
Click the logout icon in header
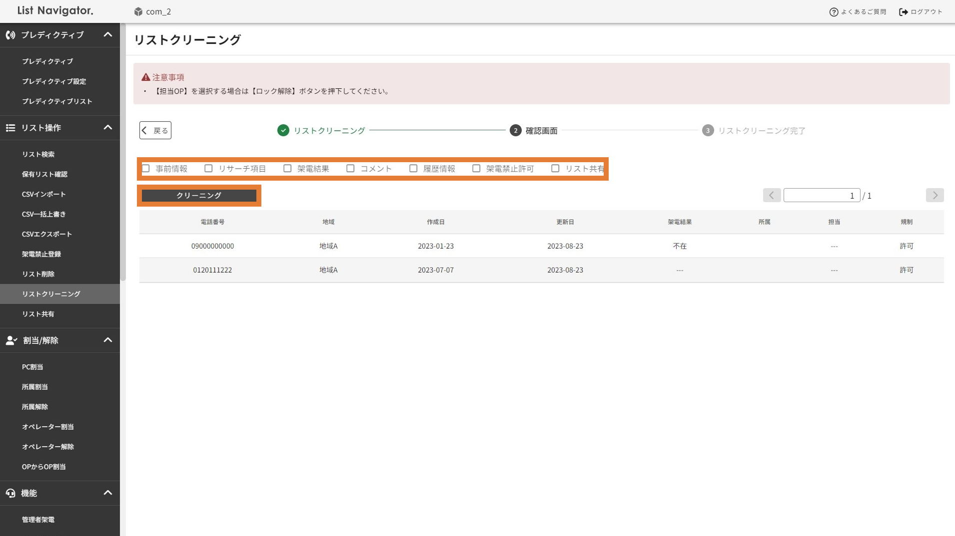coord(903,12)
